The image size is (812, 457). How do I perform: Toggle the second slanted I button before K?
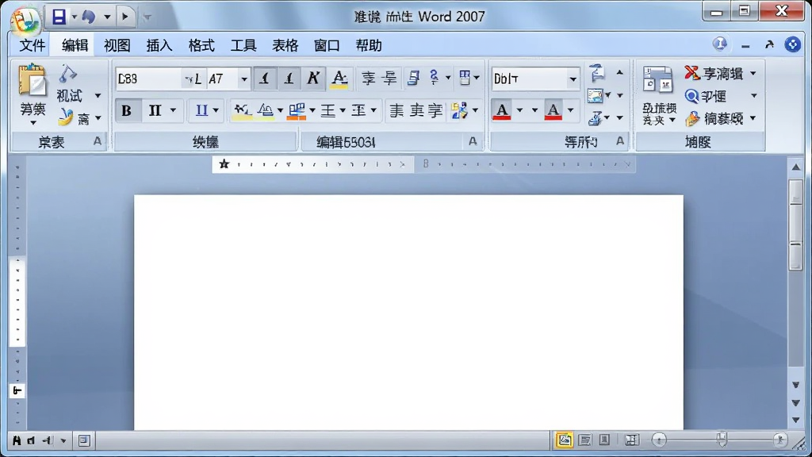289,79
